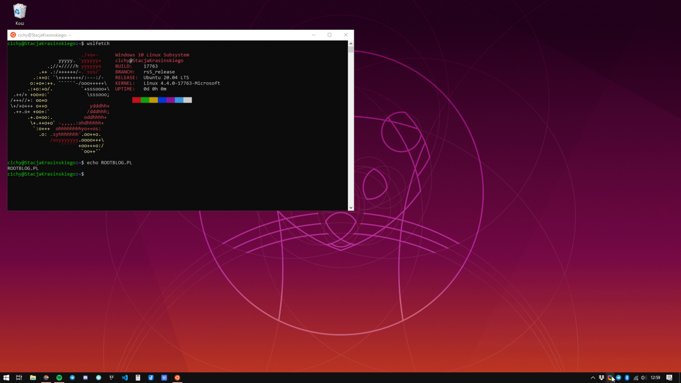The height and width of the screenshot is (383, 681).
Task: Open the blue J app beside Calculator
Action: click(151, 378)
